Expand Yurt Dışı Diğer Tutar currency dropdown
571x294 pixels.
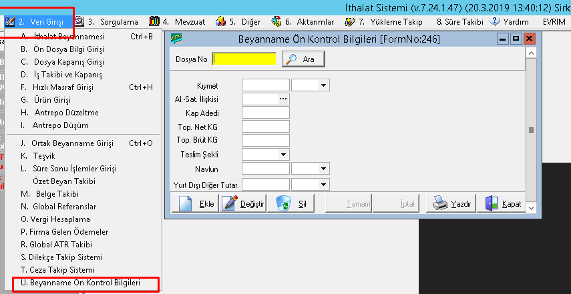coord(323,185)
